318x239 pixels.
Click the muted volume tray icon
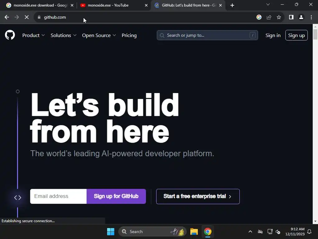(278, 232)
